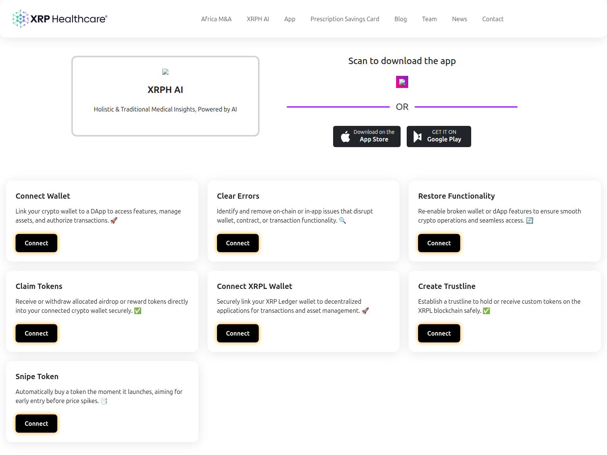Click notes emoji in Snipe Token description
This screenshot has height=455, width=607.
tap(104, 401)
